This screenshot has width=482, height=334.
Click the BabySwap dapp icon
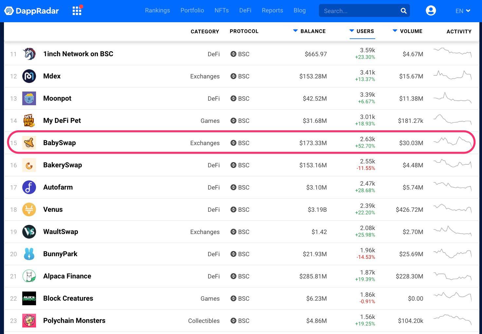coord(29,143)
